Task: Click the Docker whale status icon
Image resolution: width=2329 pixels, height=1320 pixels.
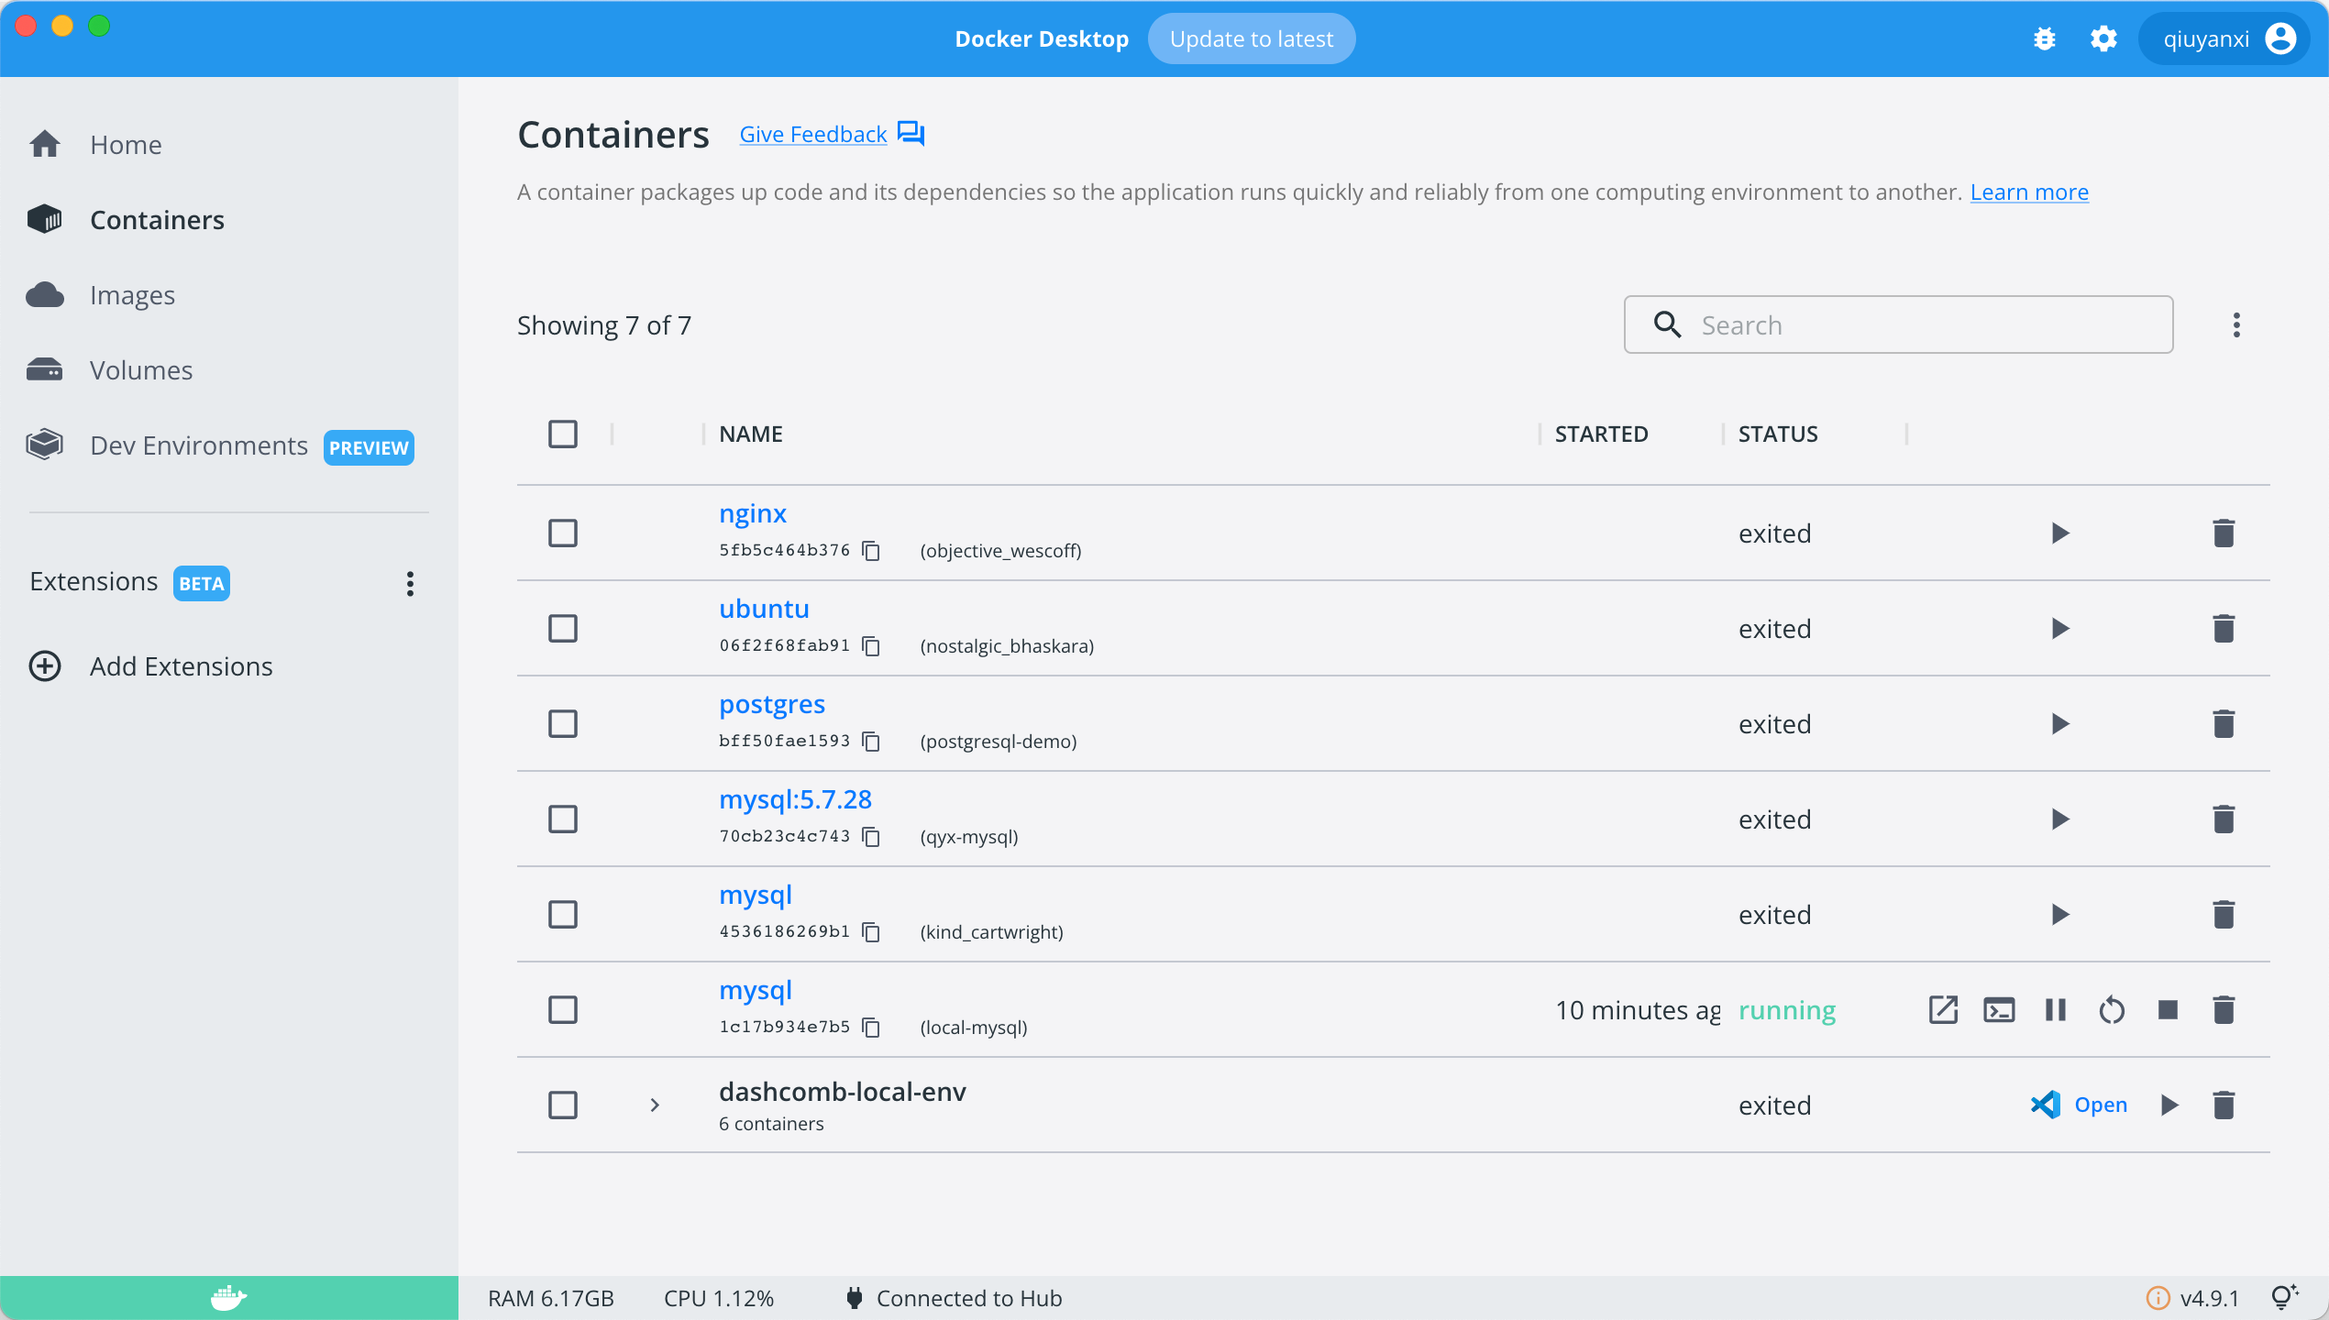Action: coord(228,1298)
